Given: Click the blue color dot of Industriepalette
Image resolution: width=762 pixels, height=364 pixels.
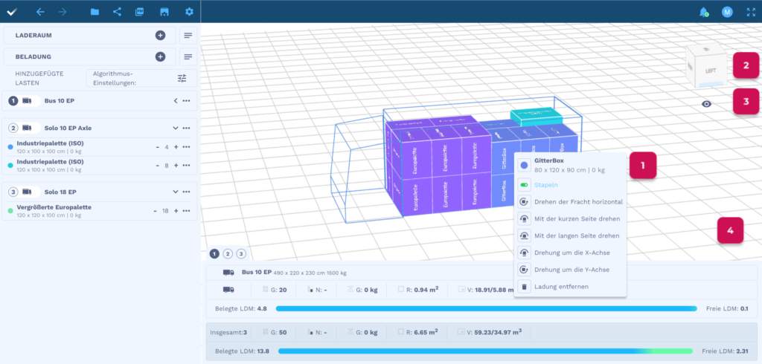Looking at the screenshot, I should click(x=10, y=147).
